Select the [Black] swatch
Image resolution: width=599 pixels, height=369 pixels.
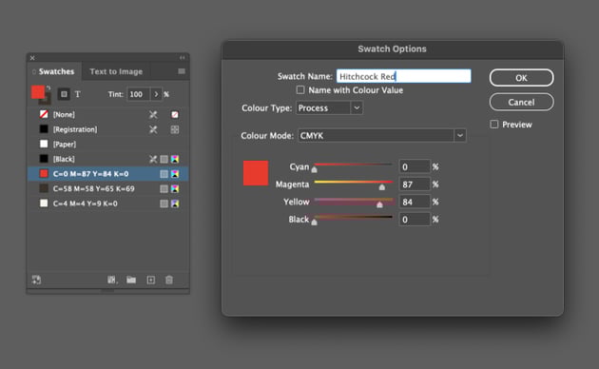point(108,159)
